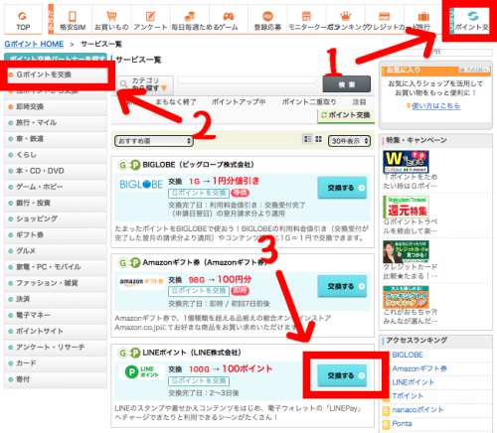This screenshot has width=497, height=433.
Task: Click the LINE ポイント logo
Action: (142, 371)
